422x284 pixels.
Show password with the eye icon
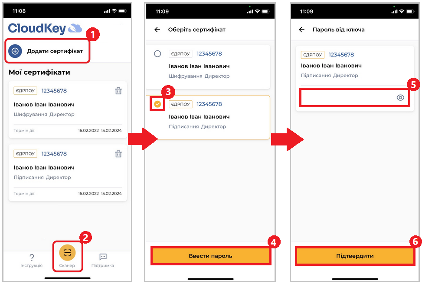(x=400, y=98)
